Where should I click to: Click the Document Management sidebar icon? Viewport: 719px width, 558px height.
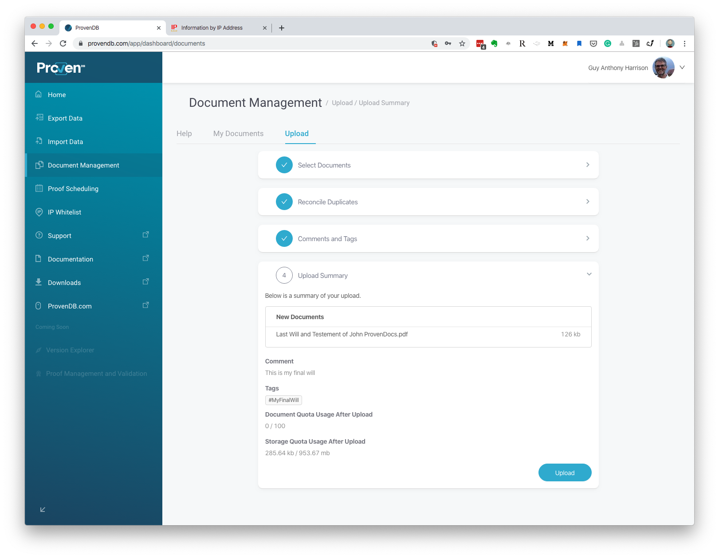pos(39,165)
